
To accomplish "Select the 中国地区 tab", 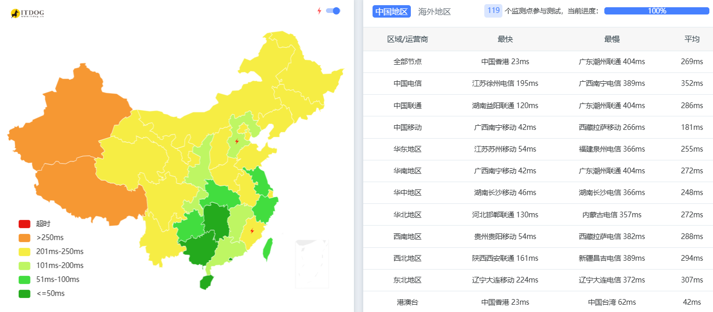I will 391,11.
